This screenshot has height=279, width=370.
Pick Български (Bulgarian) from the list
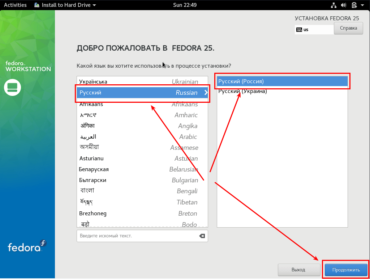point(142,180)
